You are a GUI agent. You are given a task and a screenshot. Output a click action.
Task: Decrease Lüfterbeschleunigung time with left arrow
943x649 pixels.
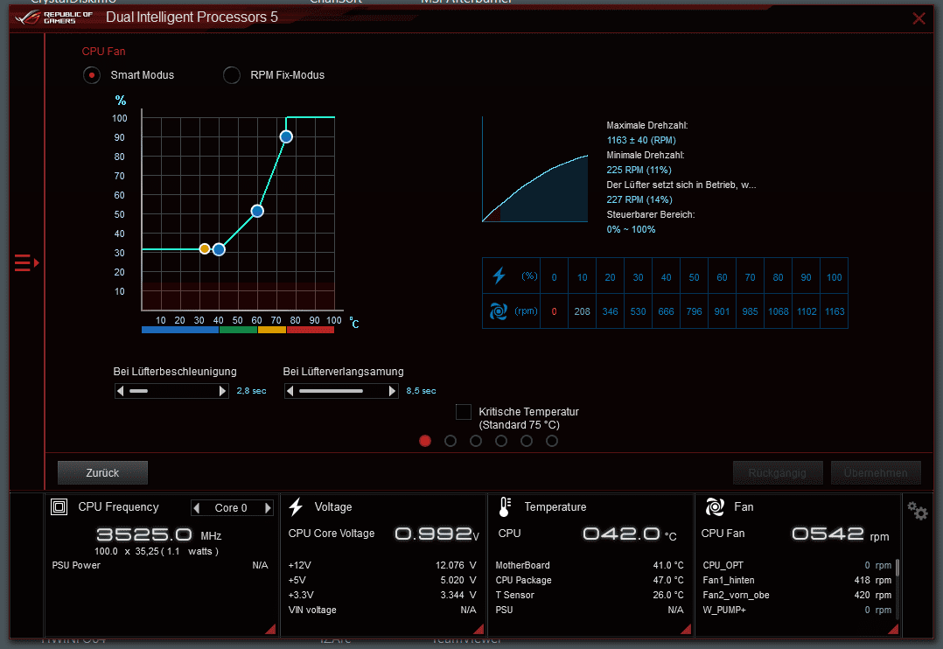[x=121, y=391]
